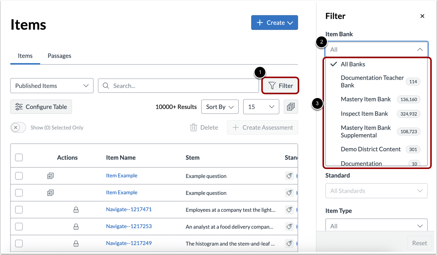Click the tag icon in Navigate--1217249 row
437x255 pixels.
[x=289, y=244]
